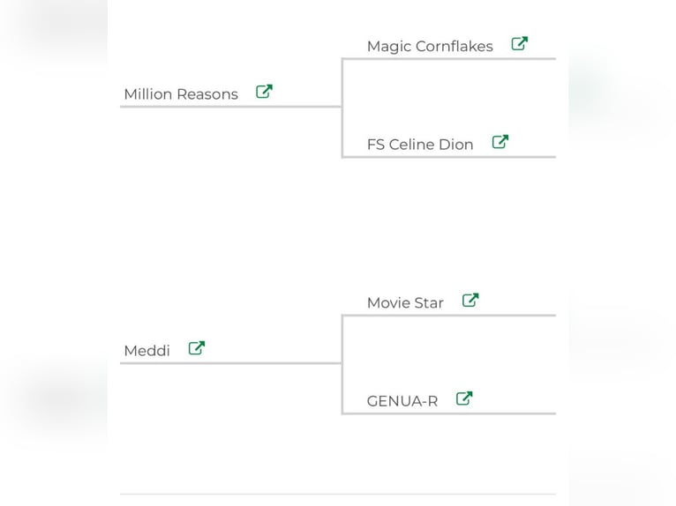Click vertical bracket joining Movie Star and GENUA-R

[x=342, y=364]
